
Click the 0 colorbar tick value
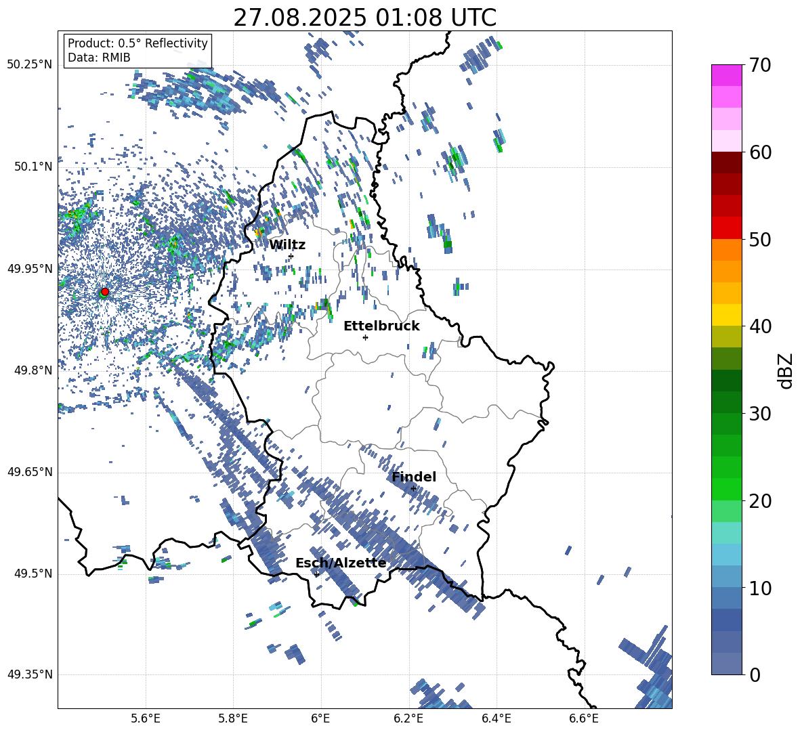[755, 674]
